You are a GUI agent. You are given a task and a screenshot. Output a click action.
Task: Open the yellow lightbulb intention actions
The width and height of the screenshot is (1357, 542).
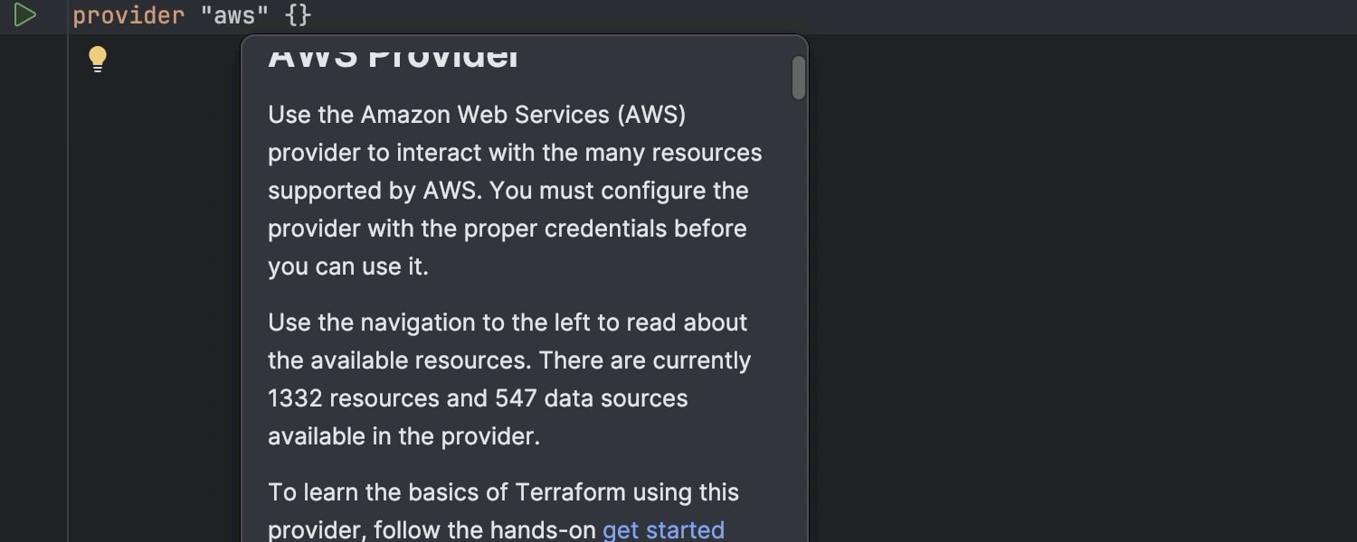click(97, 60)
